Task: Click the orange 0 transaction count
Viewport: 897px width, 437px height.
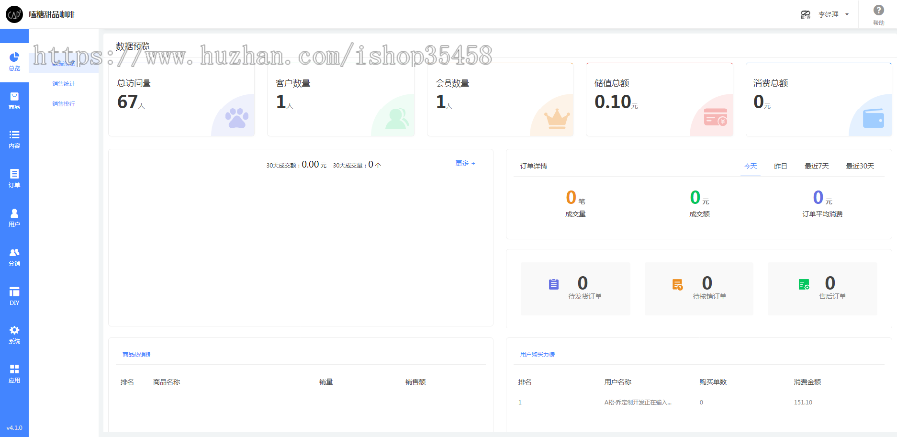Action: click(x=571, y=198)
